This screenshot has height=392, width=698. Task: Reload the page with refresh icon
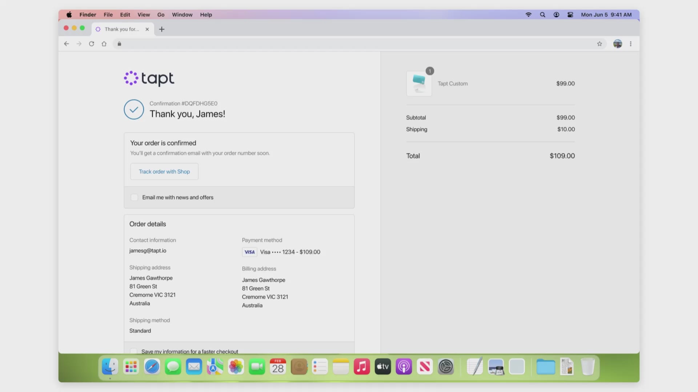click(92, 44)
